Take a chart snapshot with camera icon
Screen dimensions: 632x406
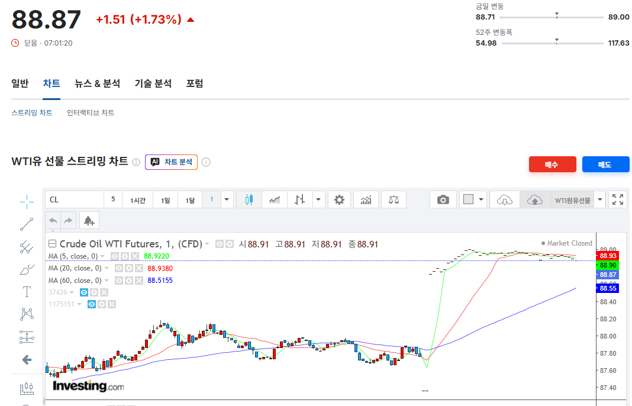pos(443,199)
